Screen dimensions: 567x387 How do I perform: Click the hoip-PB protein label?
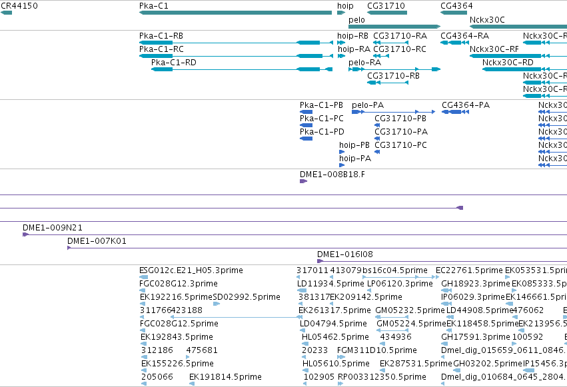(354, 145)
